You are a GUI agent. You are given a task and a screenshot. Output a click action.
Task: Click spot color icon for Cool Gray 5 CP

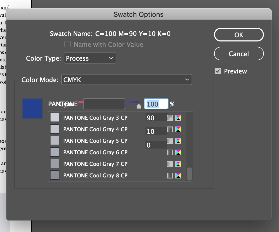tap(170, 141)
